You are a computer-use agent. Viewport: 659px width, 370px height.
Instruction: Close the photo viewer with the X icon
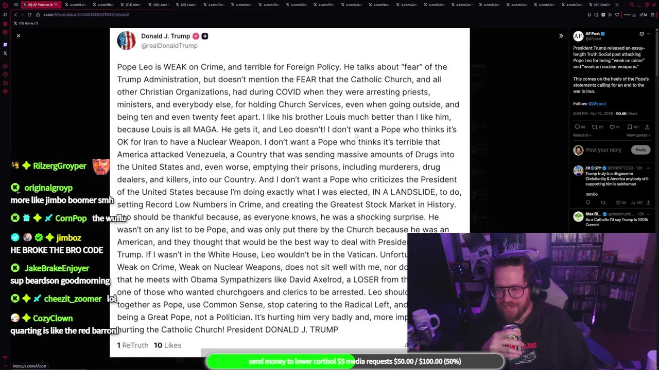(18, 35)
